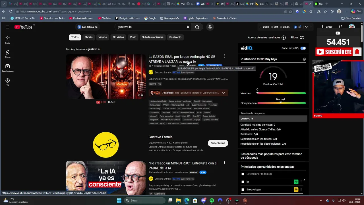This screenshot has width=364, height=205.
Task: Check the checkbox for #tecnologia
Action: pyautogui.click(x=243, y=190)
